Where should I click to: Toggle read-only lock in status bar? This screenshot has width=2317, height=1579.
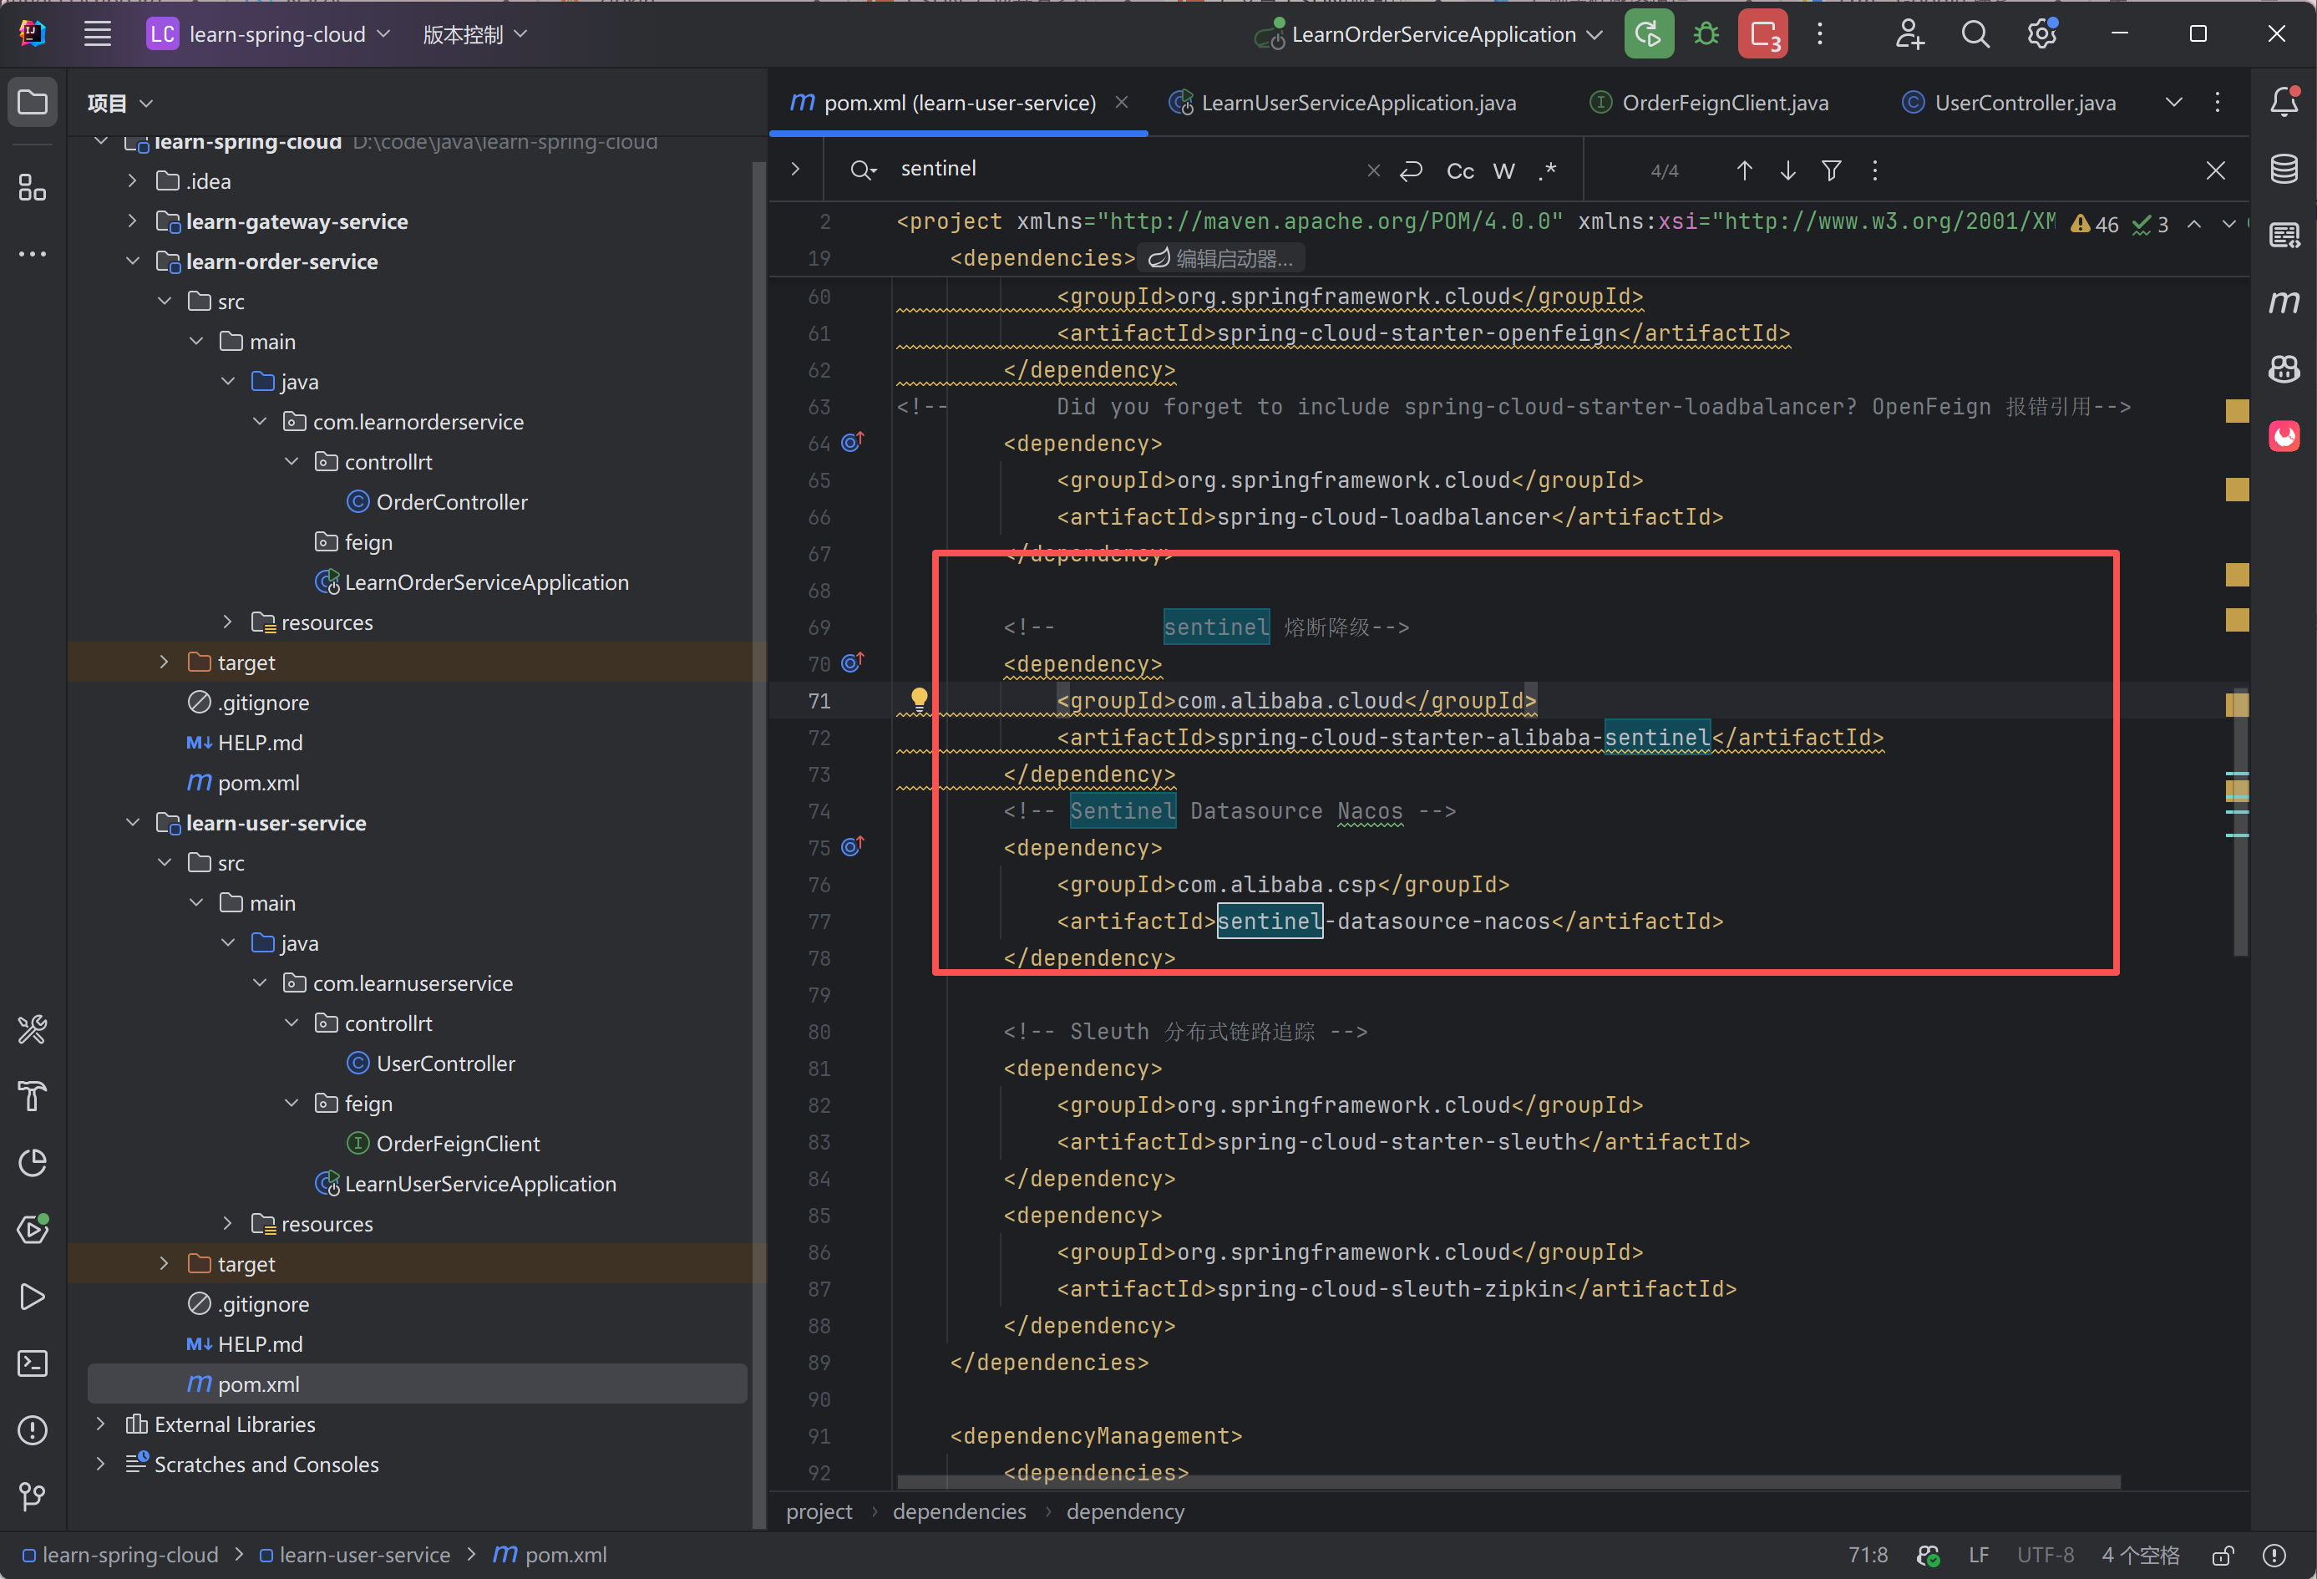click(x=2223, y=1555)
